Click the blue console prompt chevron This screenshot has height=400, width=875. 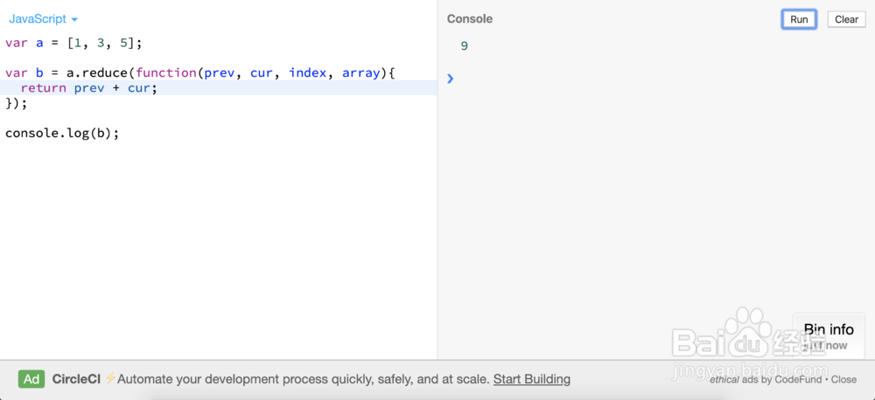[x=451, y=79]
